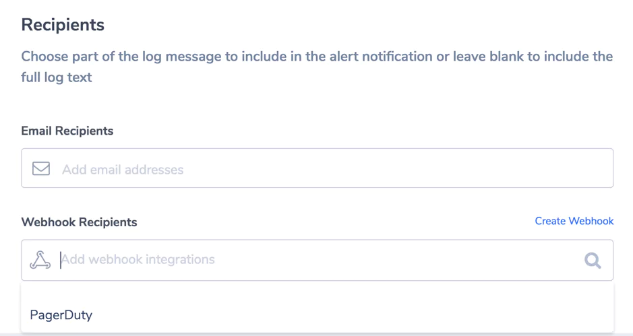Click empty area right of PagerDuty option

pyautogui.click(x=351, y=315)
